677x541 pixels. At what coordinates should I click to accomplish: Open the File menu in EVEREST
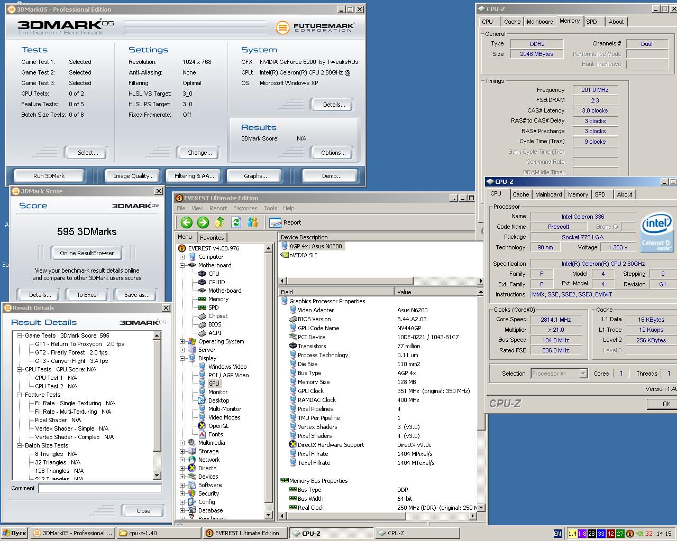[x=181, y=208]
